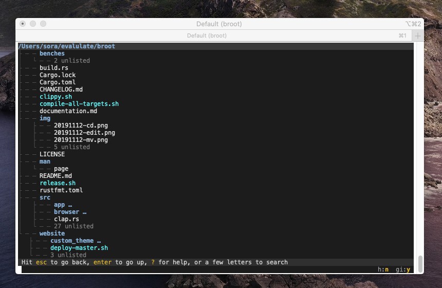Select the LICENSE file
442x288 pixels.
point(52,154)
